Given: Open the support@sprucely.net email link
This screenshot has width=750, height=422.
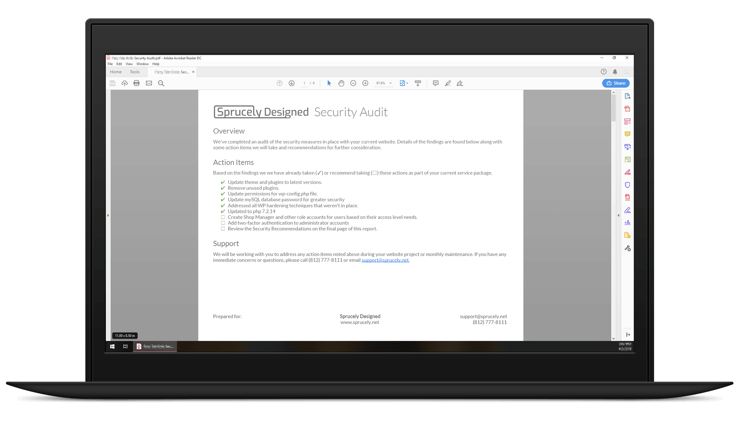Looking at the screenshot, I should (385, 260).
